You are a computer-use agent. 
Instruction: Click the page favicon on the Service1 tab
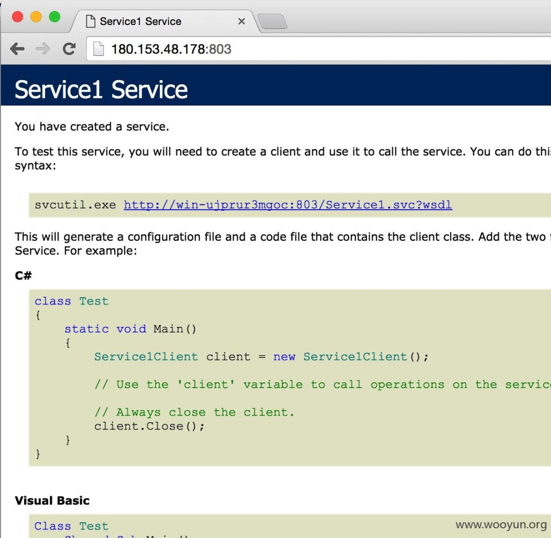tap(91, 21)
